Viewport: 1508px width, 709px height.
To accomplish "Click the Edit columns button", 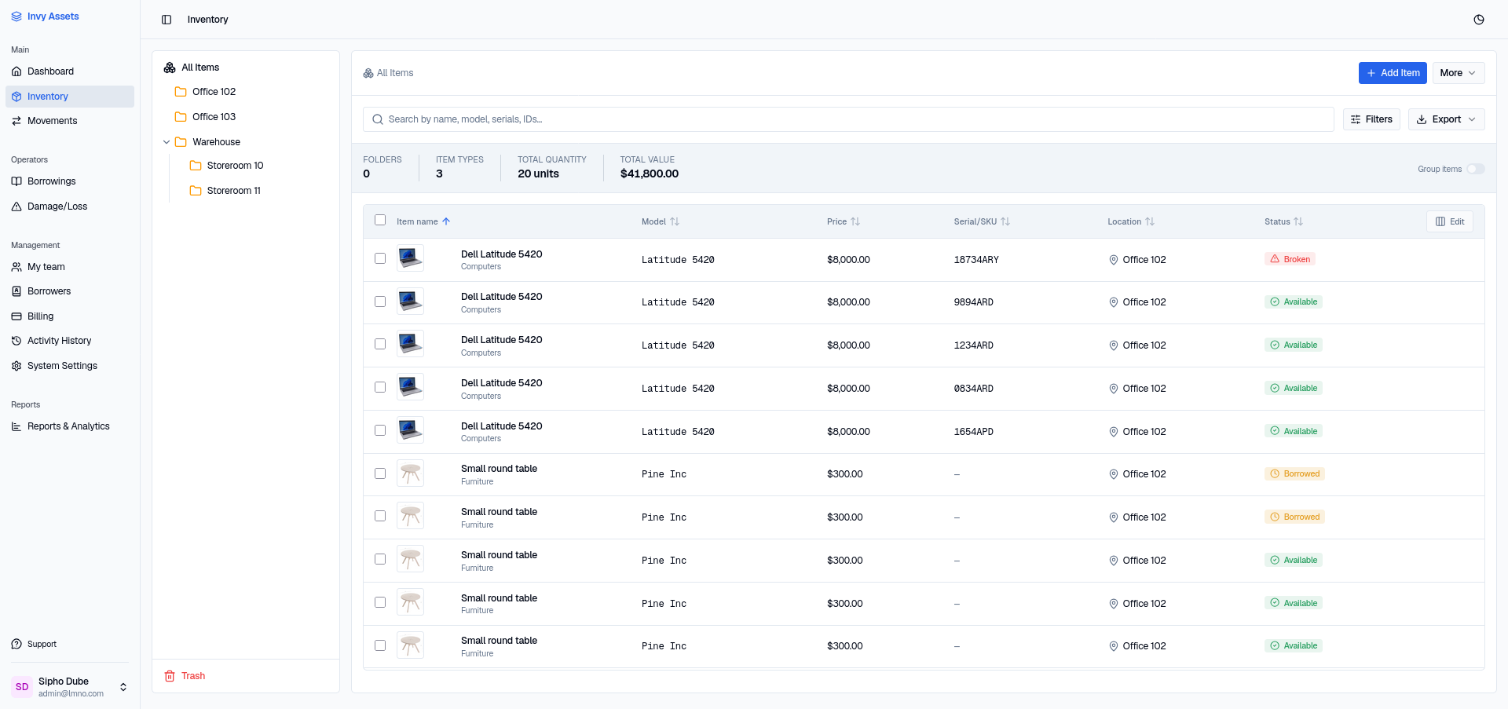I will point(1450,221).
